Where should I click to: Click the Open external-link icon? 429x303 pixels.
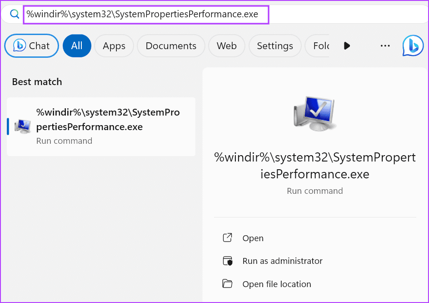pos(227,238)
